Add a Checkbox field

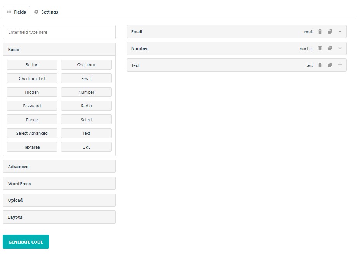[x=86, y=65]
